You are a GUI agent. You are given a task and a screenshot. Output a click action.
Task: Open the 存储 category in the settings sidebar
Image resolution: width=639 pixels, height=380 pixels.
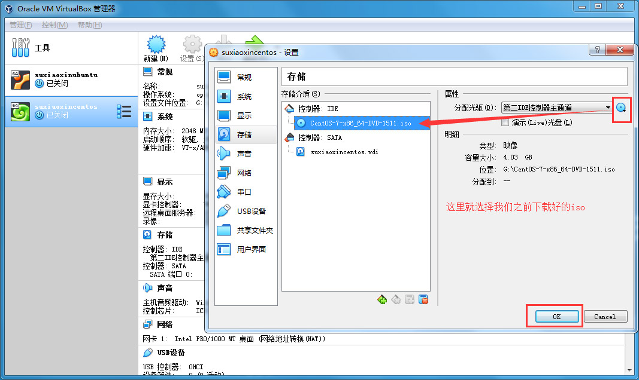(246, 134)
